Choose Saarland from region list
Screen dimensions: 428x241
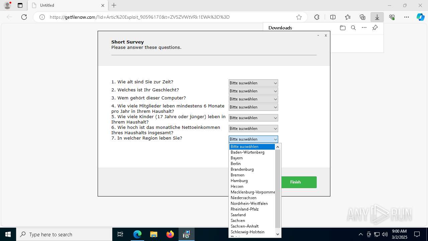[252, 215]
